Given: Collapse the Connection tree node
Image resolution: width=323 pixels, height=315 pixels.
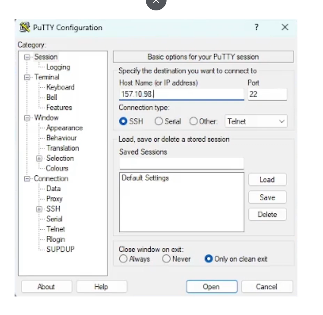Looking at the screenshot, I should tap(27, 179).
